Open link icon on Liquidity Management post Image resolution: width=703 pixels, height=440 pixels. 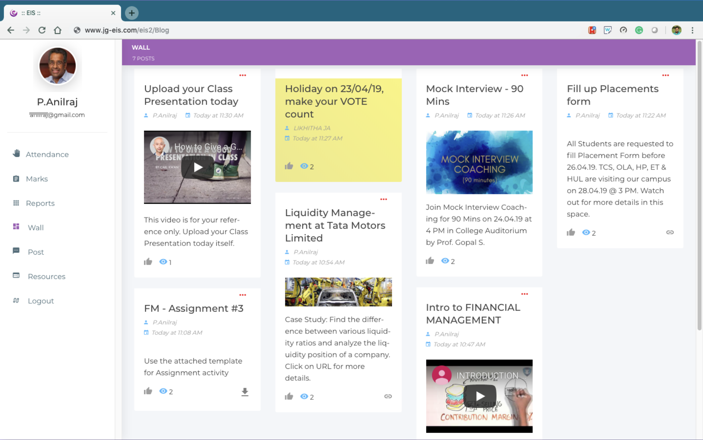point(388,396)
